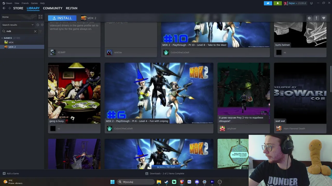Open the 'kurts helmet' artwork
This screenshot has width=332, height=186.
point(300,35)
